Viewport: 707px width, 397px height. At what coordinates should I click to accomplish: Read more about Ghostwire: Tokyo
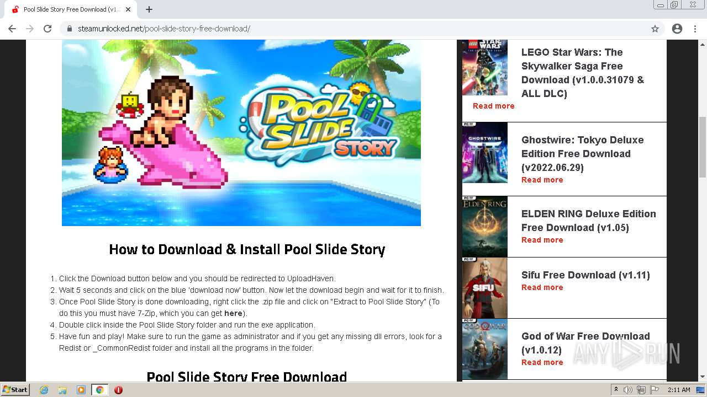click(x=542, y=180)
